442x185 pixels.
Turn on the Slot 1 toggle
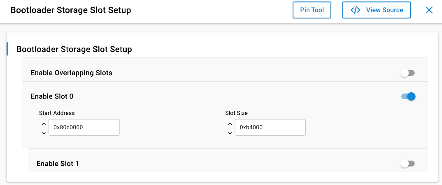[407, 164]
